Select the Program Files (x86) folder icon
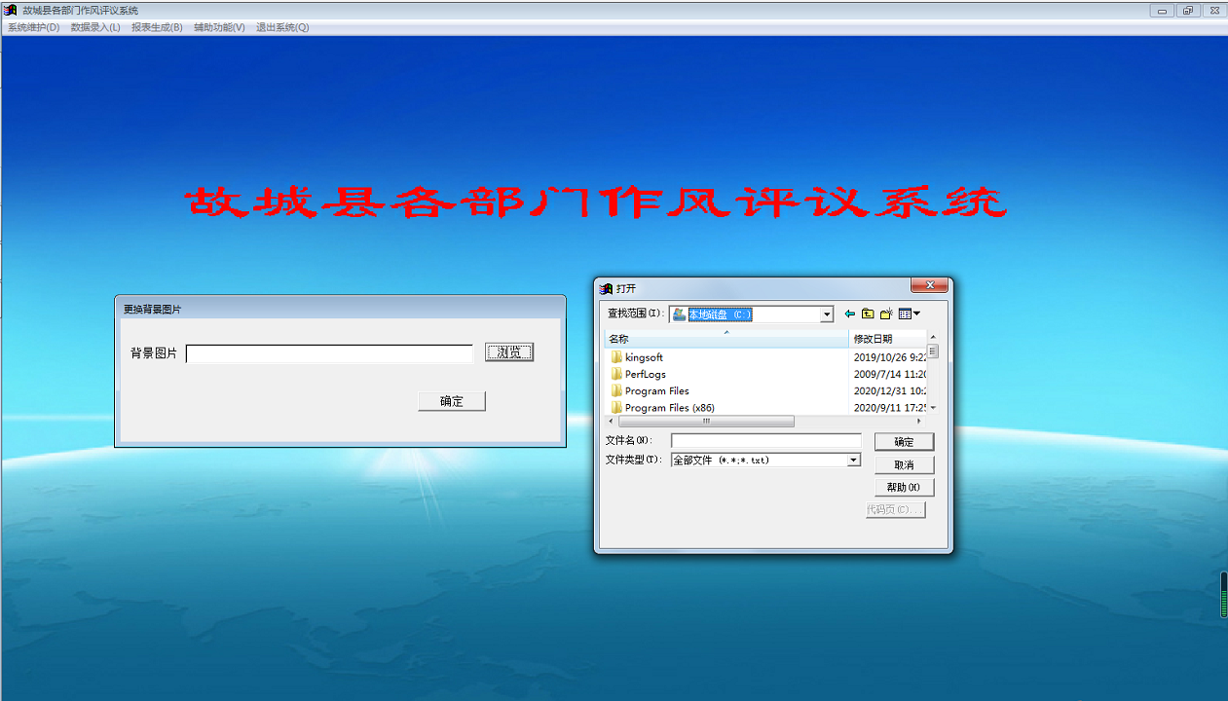The width and height of the screenshot is (1228, 701). coord(616,407)
